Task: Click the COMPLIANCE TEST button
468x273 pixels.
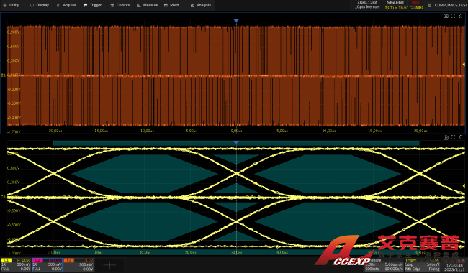Action: tap(447, 5)
